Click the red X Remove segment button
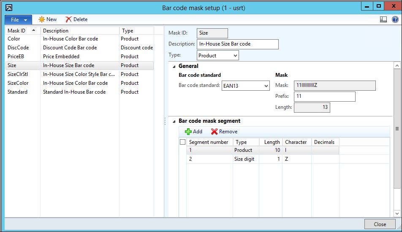This screenshot has width=402, height=232. (224, 132)
